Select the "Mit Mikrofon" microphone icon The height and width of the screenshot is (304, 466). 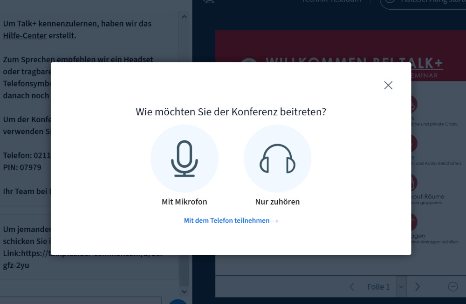pyautogui.click(x=185, y=159)
